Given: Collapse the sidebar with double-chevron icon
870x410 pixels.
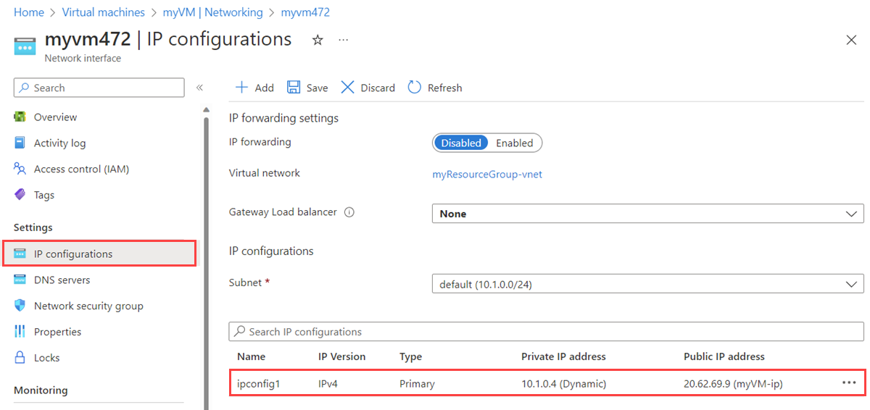Looking at the screenshot, I should click(x=199, y=88).
